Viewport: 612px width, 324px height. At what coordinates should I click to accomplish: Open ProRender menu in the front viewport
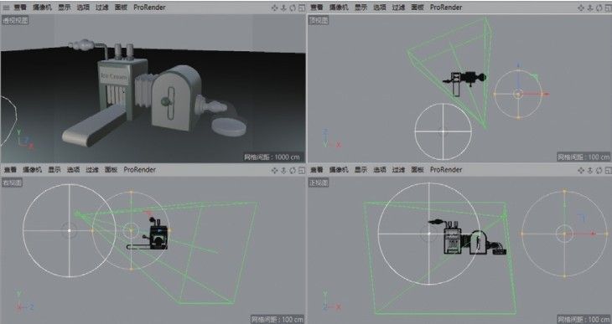pos(446,170)
